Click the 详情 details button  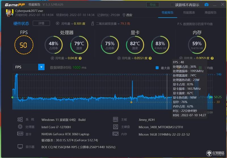(x=41, y=23)
